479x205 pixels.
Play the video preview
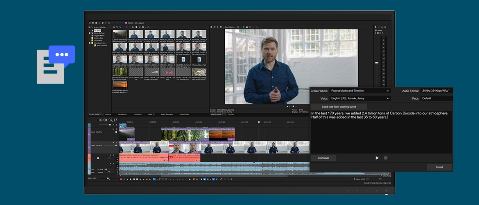coord(287,106)
